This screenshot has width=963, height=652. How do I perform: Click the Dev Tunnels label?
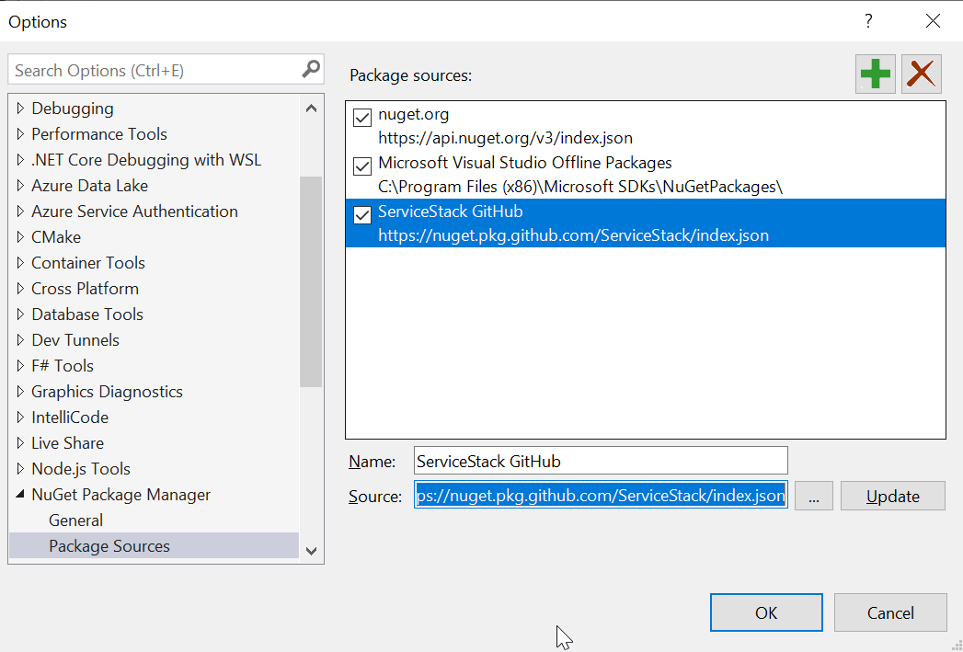click(75, 340)
